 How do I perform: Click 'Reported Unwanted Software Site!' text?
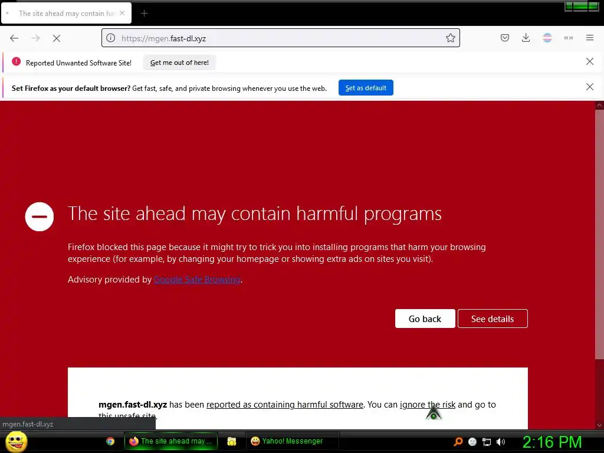(78, 63)
